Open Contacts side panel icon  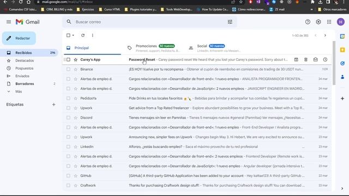pos(342,77)
